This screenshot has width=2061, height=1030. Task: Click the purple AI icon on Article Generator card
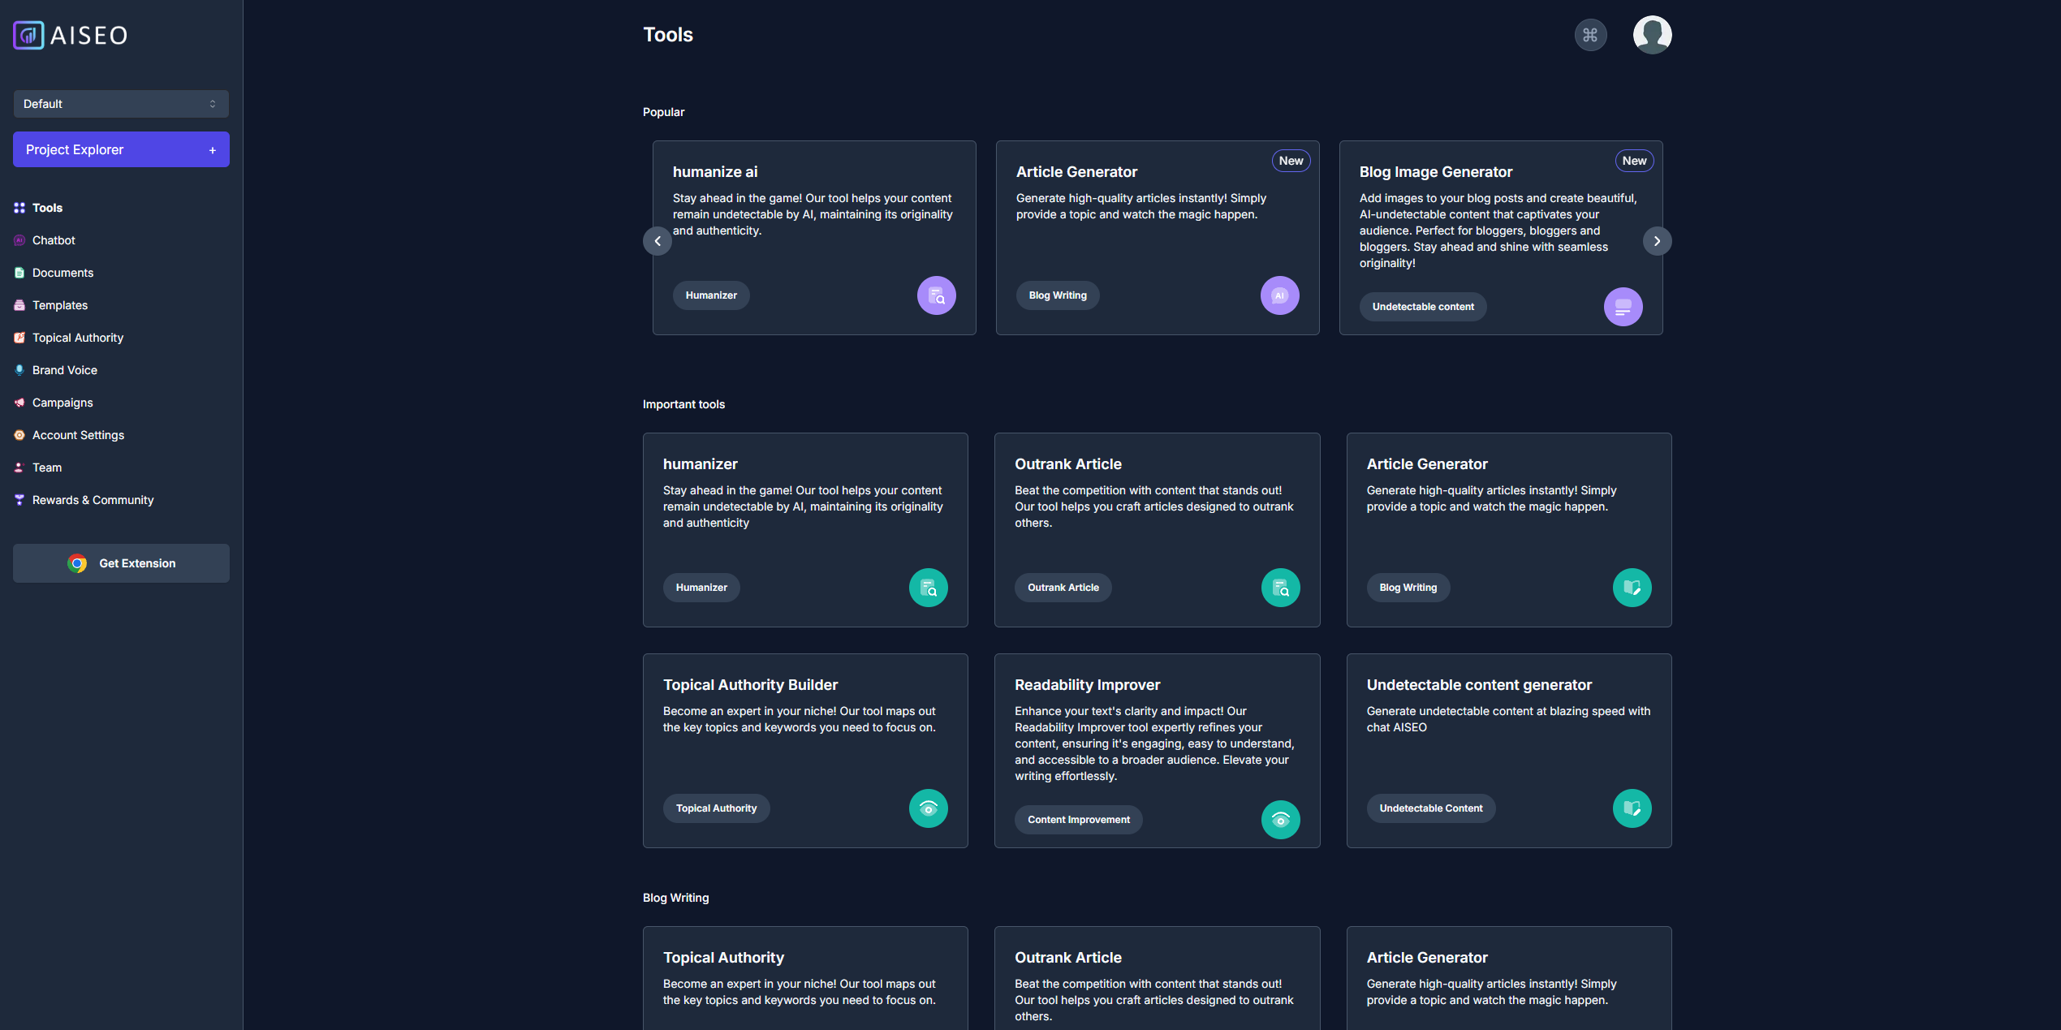pos(1279,295)
